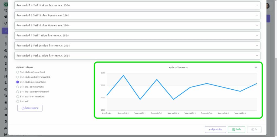This screenshot has height=137, width=277.
Task: Select 'BMI ลดลง ต่ำกว่าเกณฑ์ปกติ' radio option
Action: pos(18,96)
